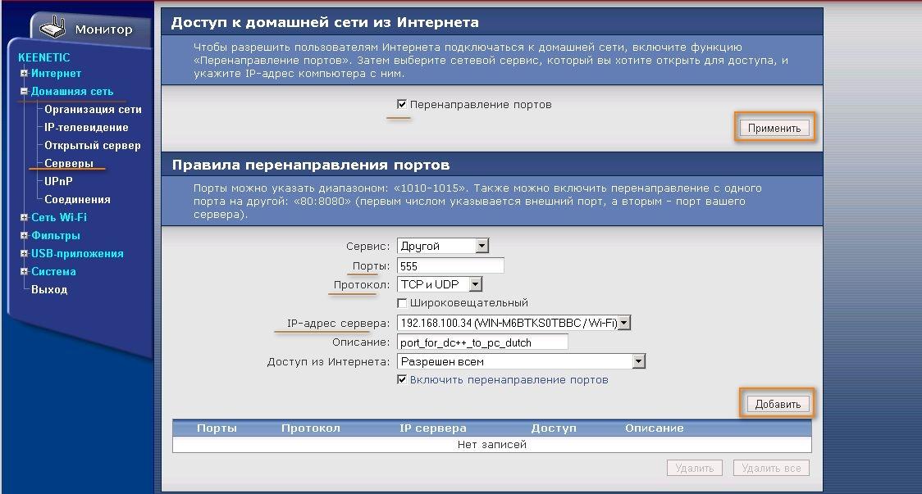
Task: Click the Нет записей table row
Action: (x=492, y=445)
